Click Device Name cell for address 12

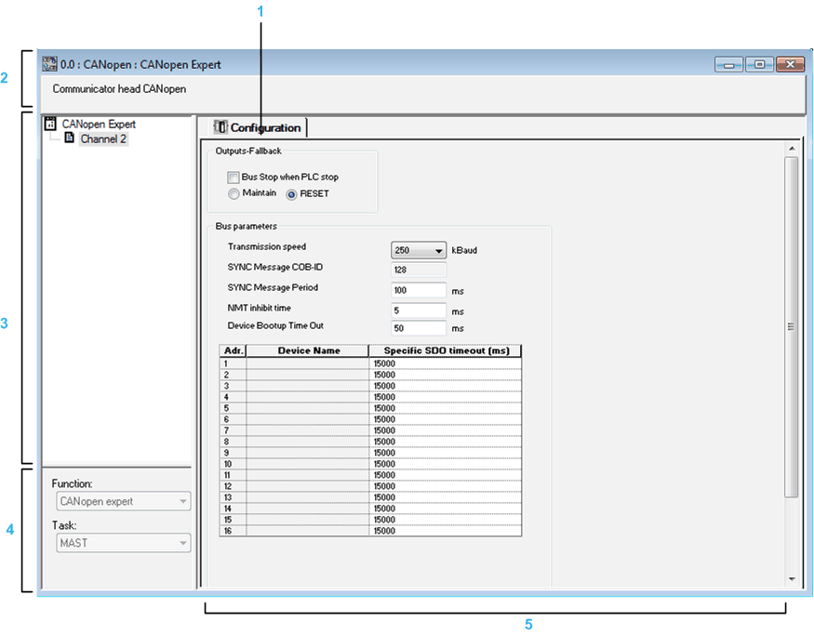click(308, 486)
